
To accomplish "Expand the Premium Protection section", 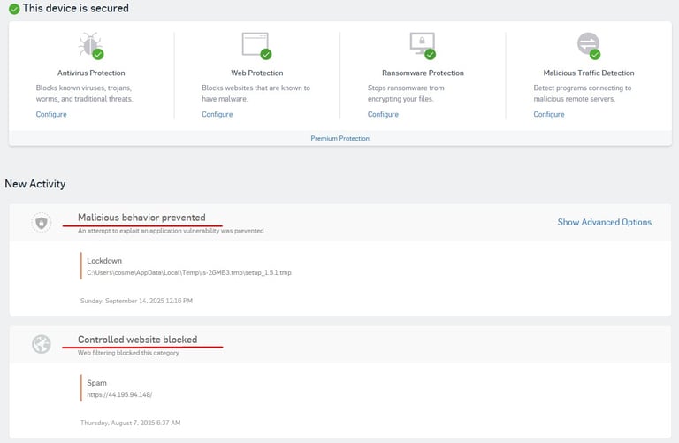I will 339,139.
